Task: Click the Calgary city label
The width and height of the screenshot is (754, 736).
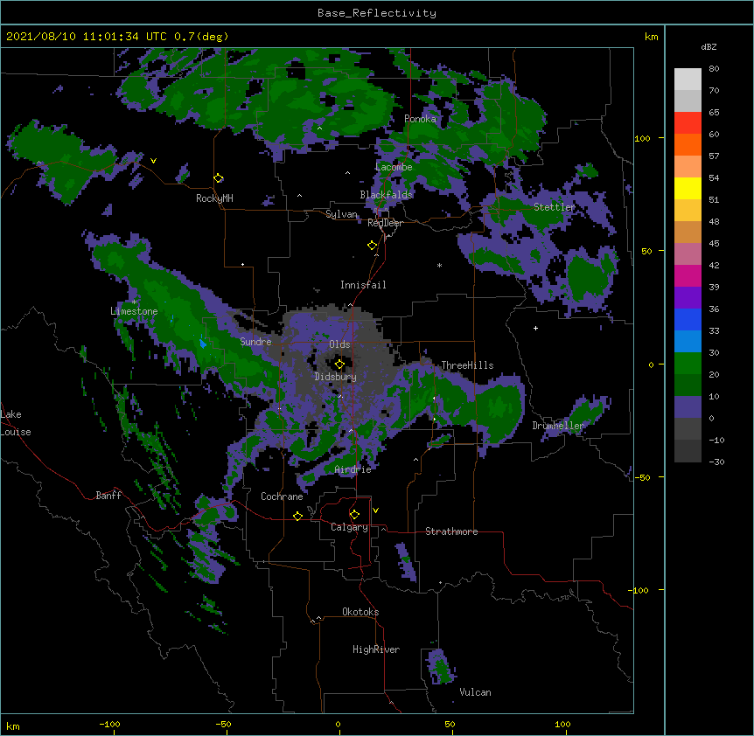Action: coord(349,527)
